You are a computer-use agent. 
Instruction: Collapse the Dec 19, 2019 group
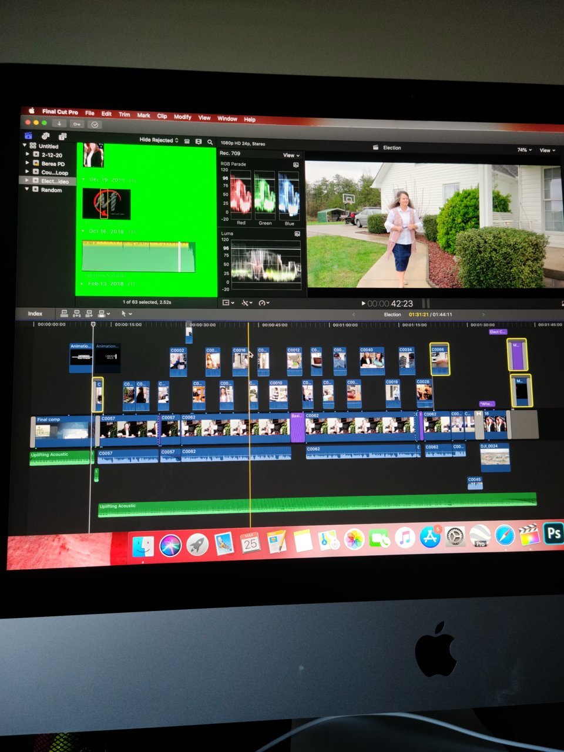pyautogui.click(x=83, y=179)
